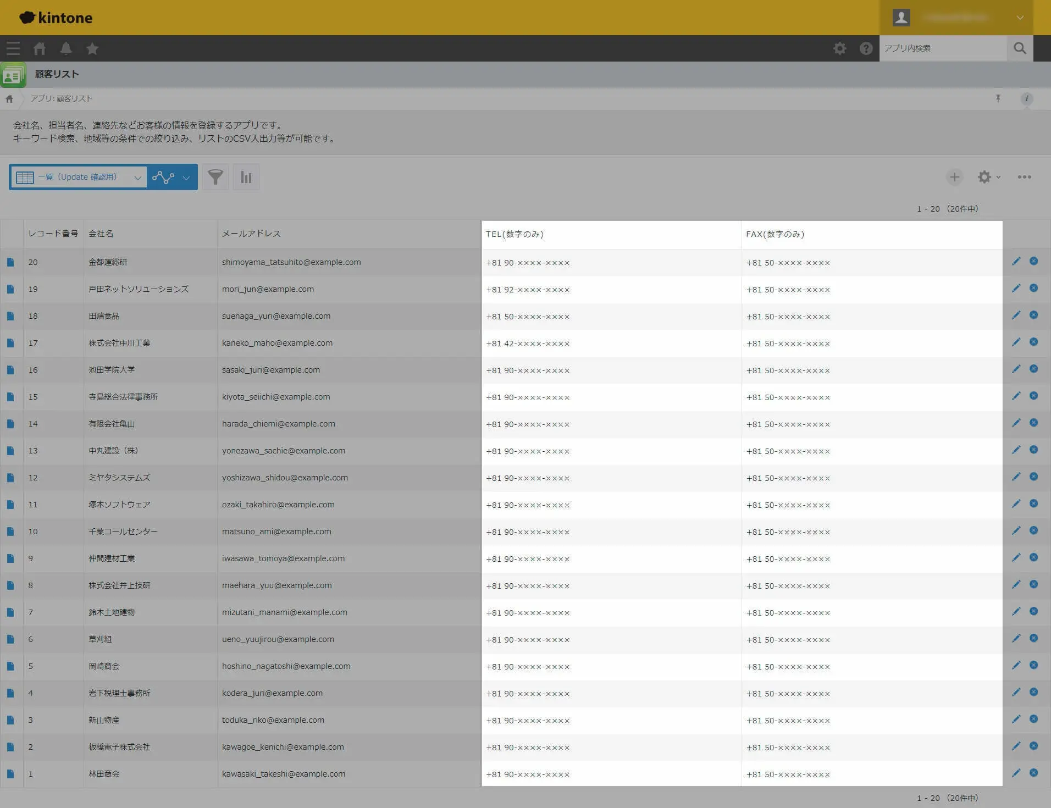Click email suenaga_yuri@example.com

coord(276,316)
